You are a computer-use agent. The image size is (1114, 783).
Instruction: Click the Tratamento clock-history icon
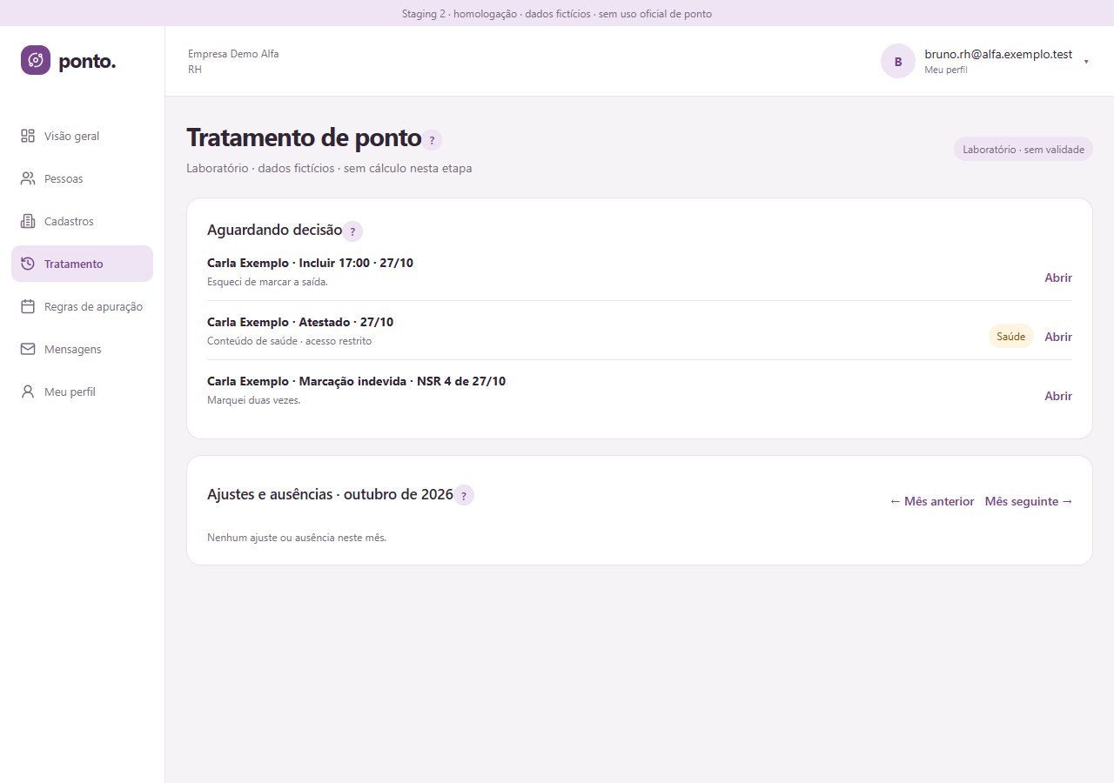[x=28, y=264]
